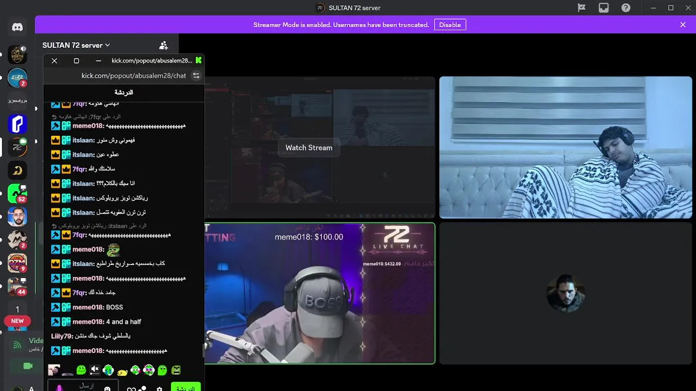Click the voice connection signal icon

click(x=17, y=344)
